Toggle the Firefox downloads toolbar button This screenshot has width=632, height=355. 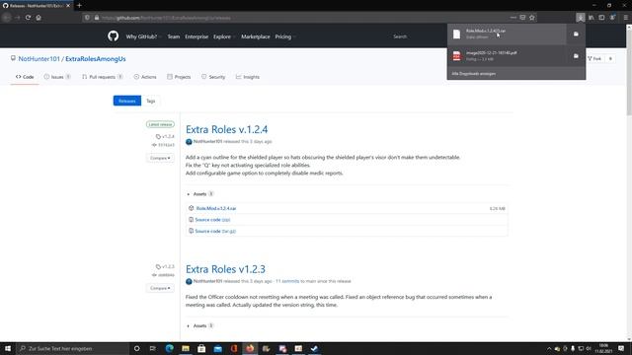click(581, 18)
